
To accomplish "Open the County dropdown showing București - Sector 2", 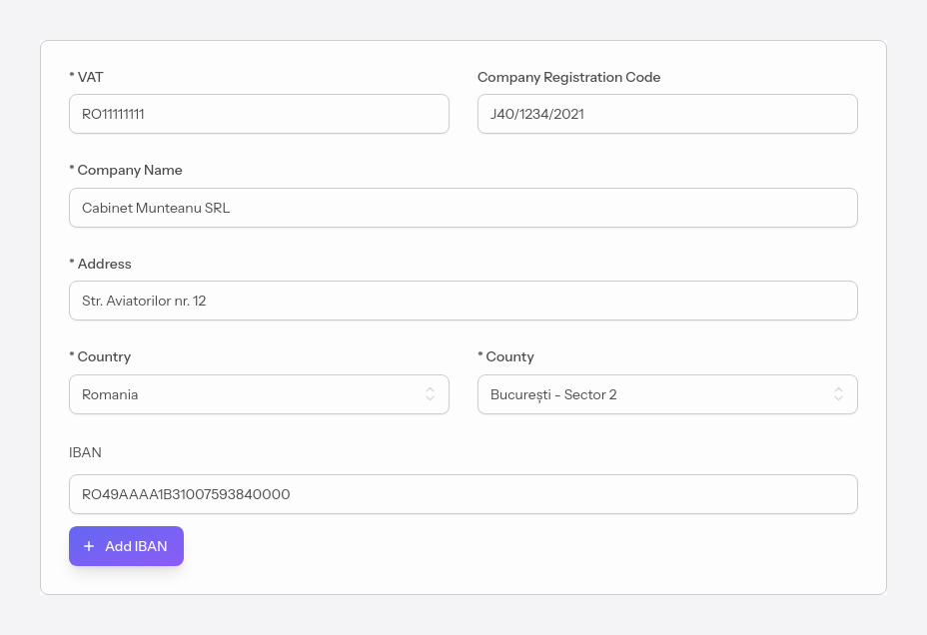I will [667, 394].
